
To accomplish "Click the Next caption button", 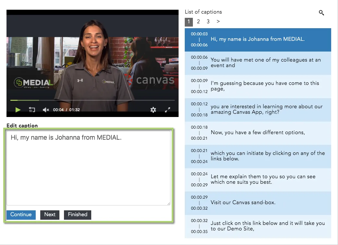I will (x=50, y=215).
